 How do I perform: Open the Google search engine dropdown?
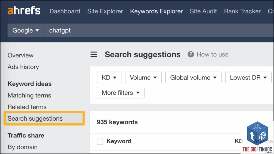click(26, 30)
